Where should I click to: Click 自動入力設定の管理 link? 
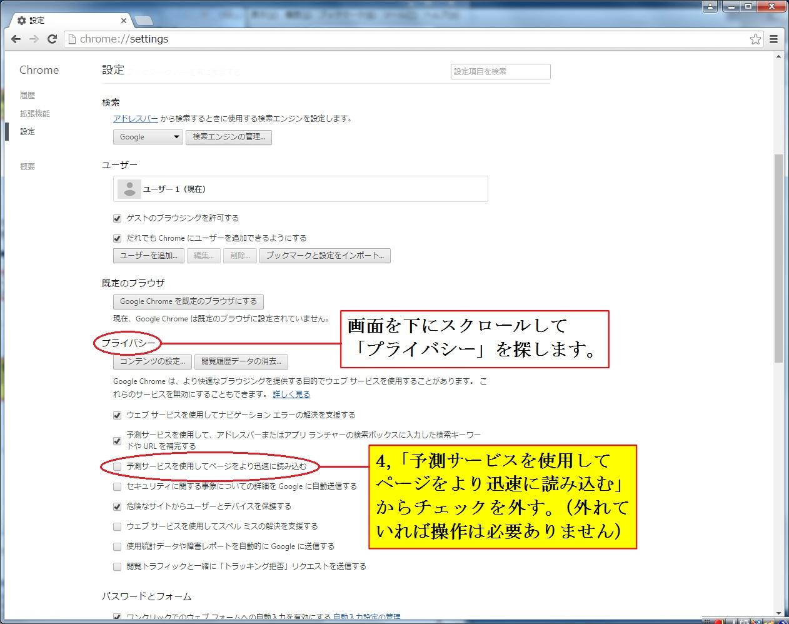[x=367, y=618]
